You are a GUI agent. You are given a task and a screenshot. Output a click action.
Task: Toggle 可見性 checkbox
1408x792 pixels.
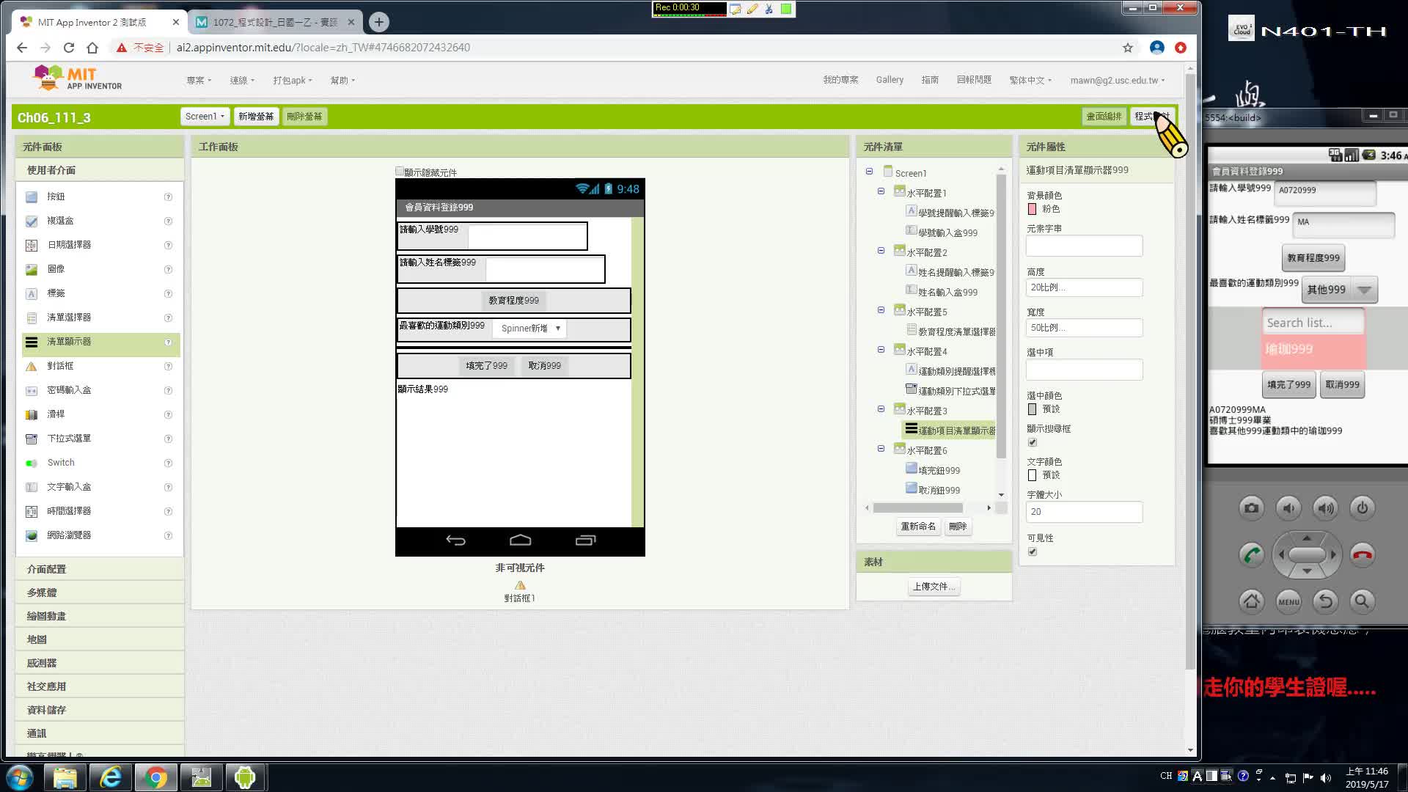click(x=1033, y=551)
